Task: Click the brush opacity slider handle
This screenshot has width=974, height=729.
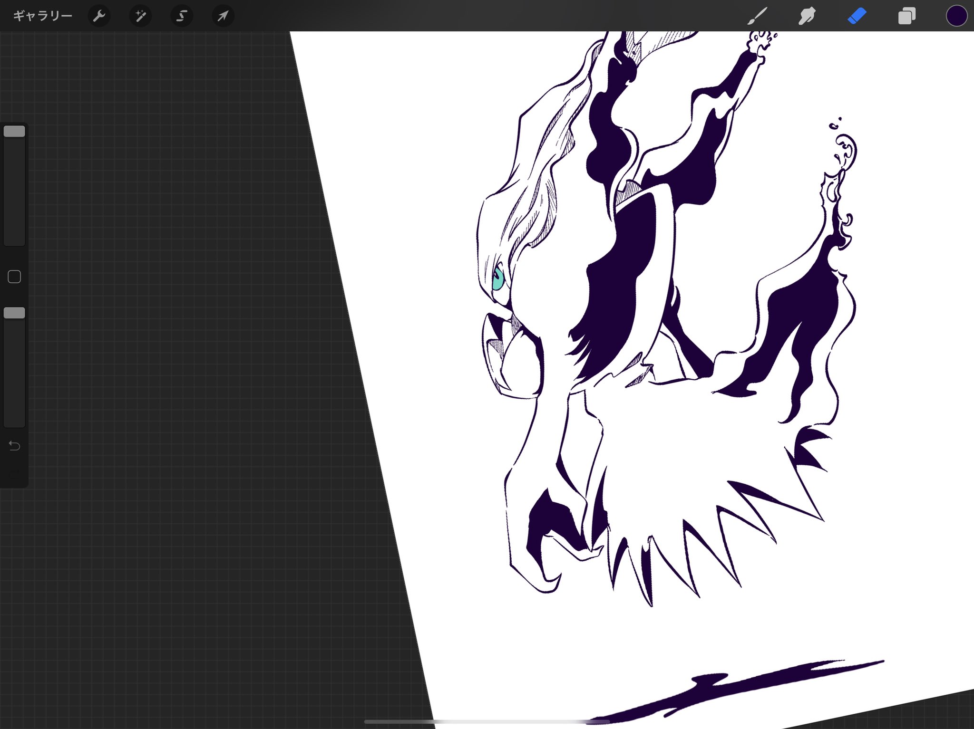Action: tap(14, 313)
